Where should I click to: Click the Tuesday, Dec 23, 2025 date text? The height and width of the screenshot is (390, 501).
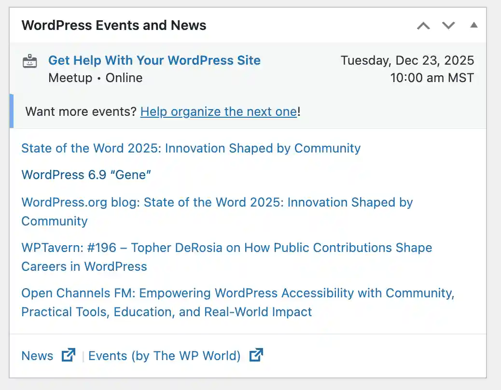(x=408, y=60)
